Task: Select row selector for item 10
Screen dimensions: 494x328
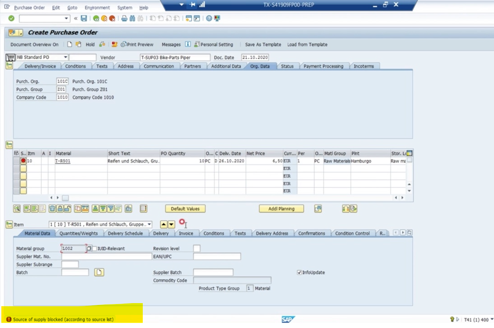Action: click(x=16, y=161)
